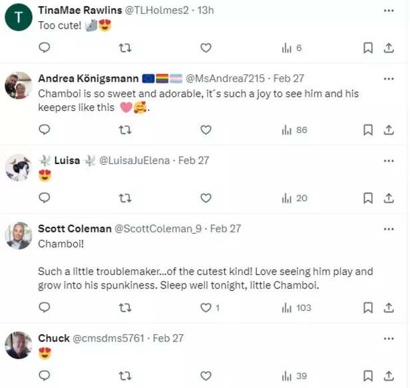Retweet Chuck's heart-eyes tweet
The height and width of the screenshot is (388, 410).
(x=124, y=376)
